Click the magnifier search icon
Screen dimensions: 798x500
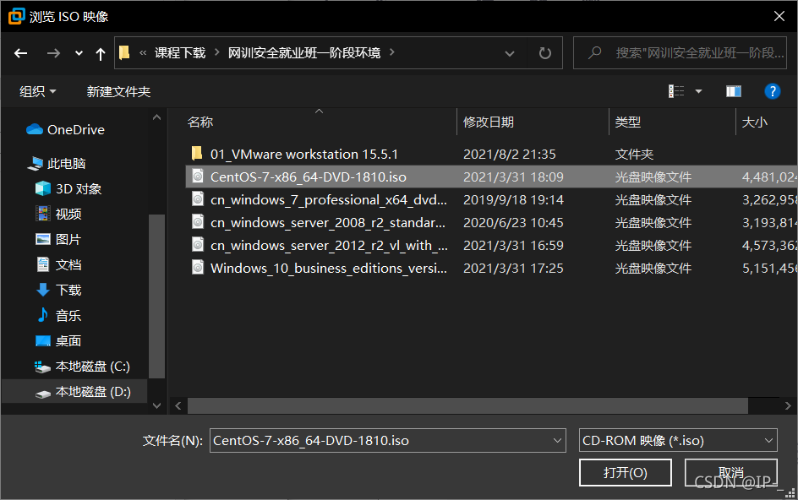[x=594, y=52]
